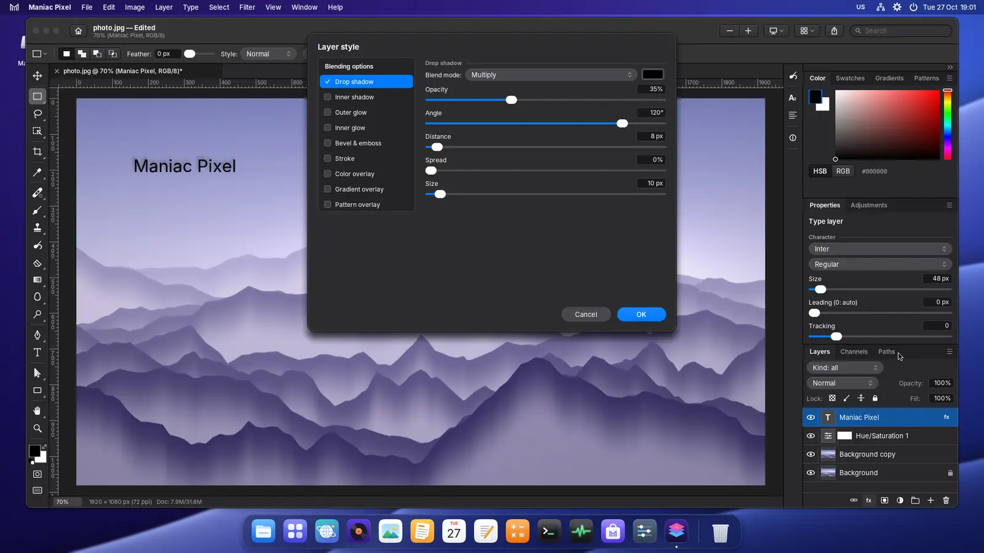Image resolution: width=984 pixels, height=553 pixels.
Task: Select the Pen tool
Action: pyautogui.click(x=38, y=335)
